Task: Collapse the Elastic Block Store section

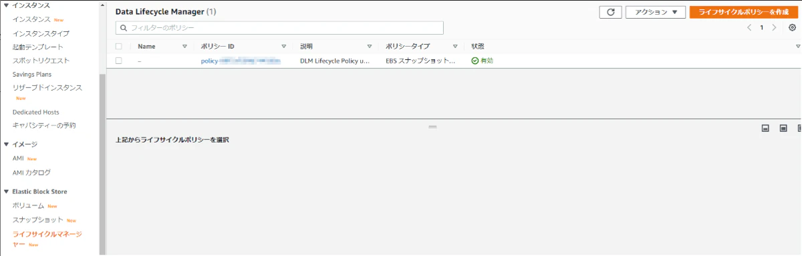Action: (6, 191)
